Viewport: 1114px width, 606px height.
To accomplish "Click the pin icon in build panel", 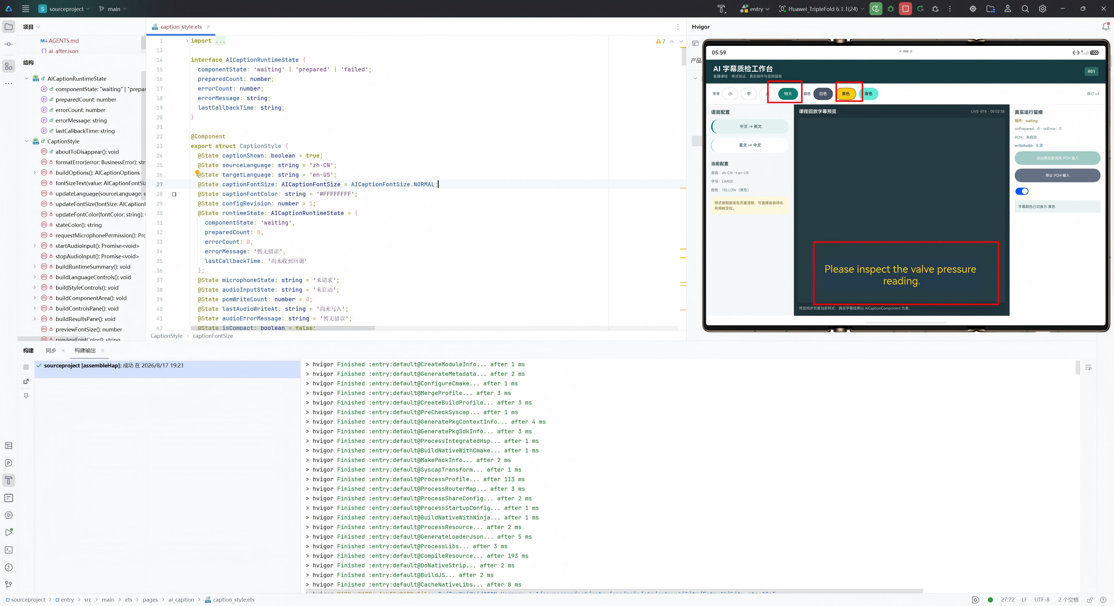I will (26, 396).
